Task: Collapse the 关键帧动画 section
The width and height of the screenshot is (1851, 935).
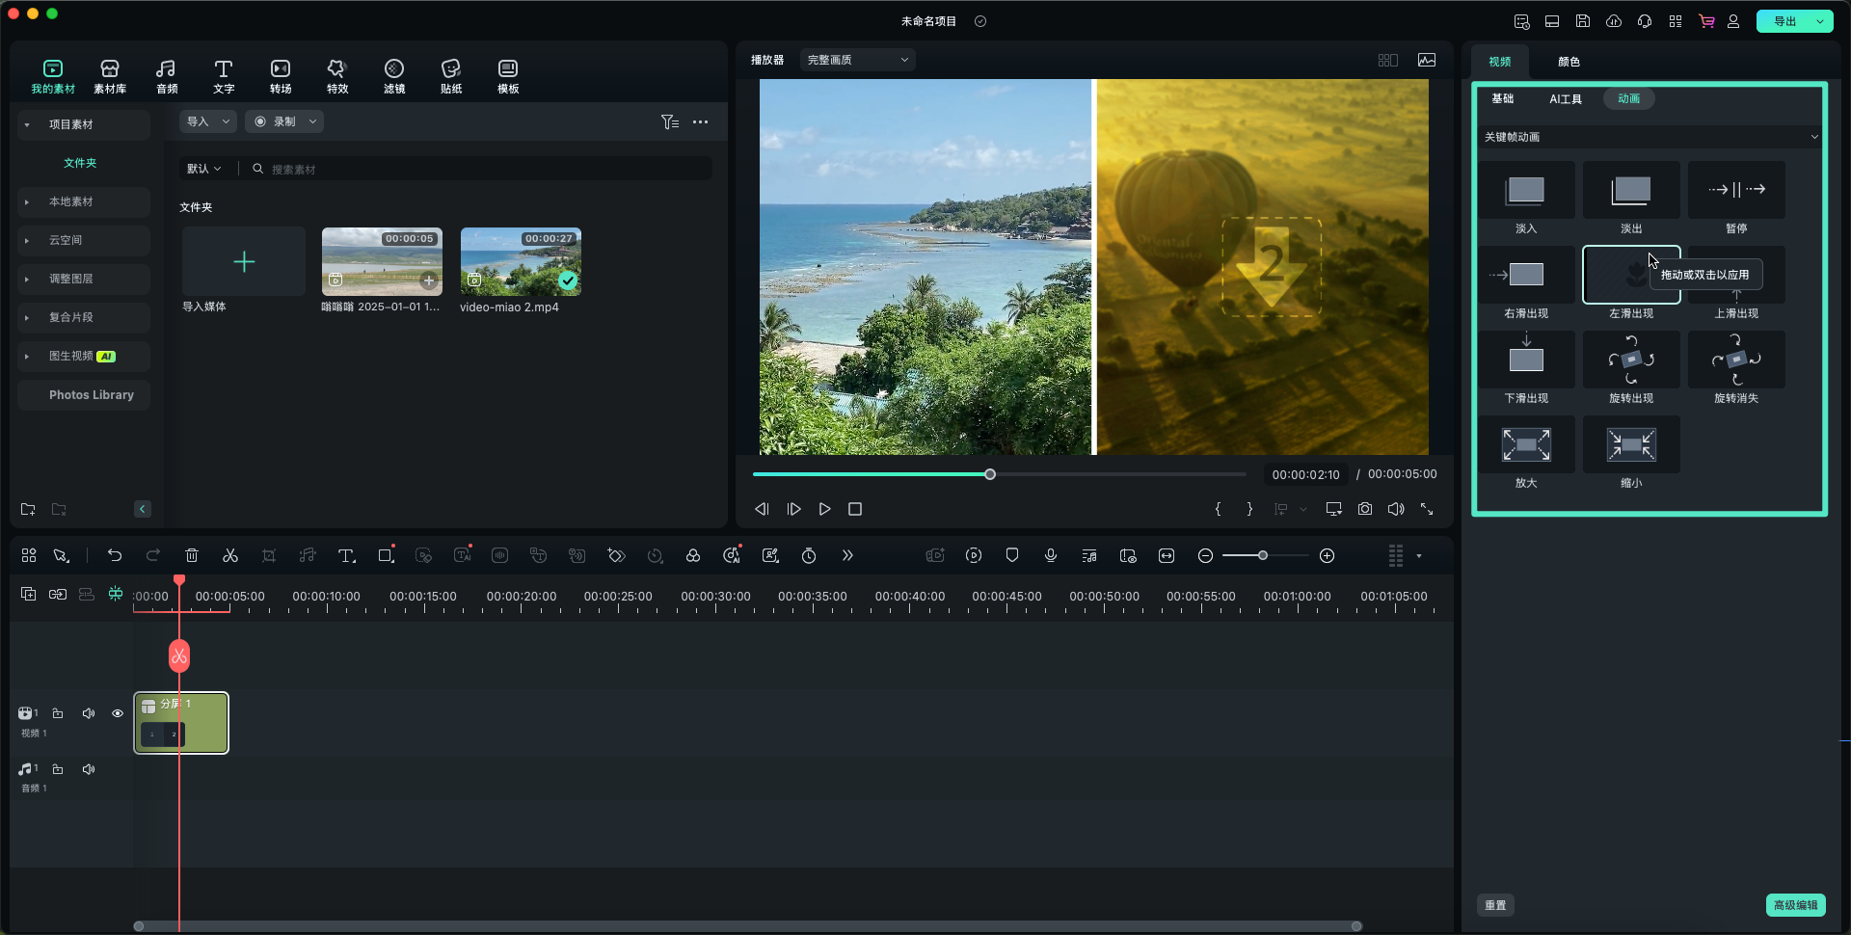Action: coord(1814,137)
